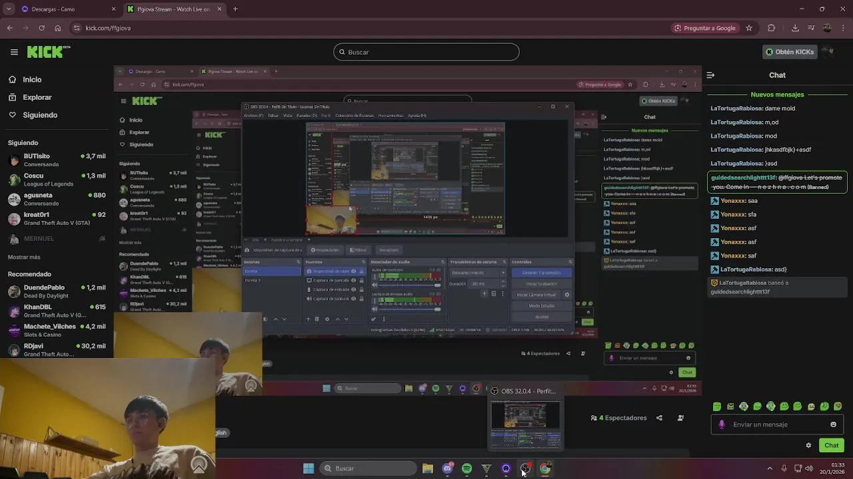
Task: Open a new browser tab
Action: (x=235, y=9)
